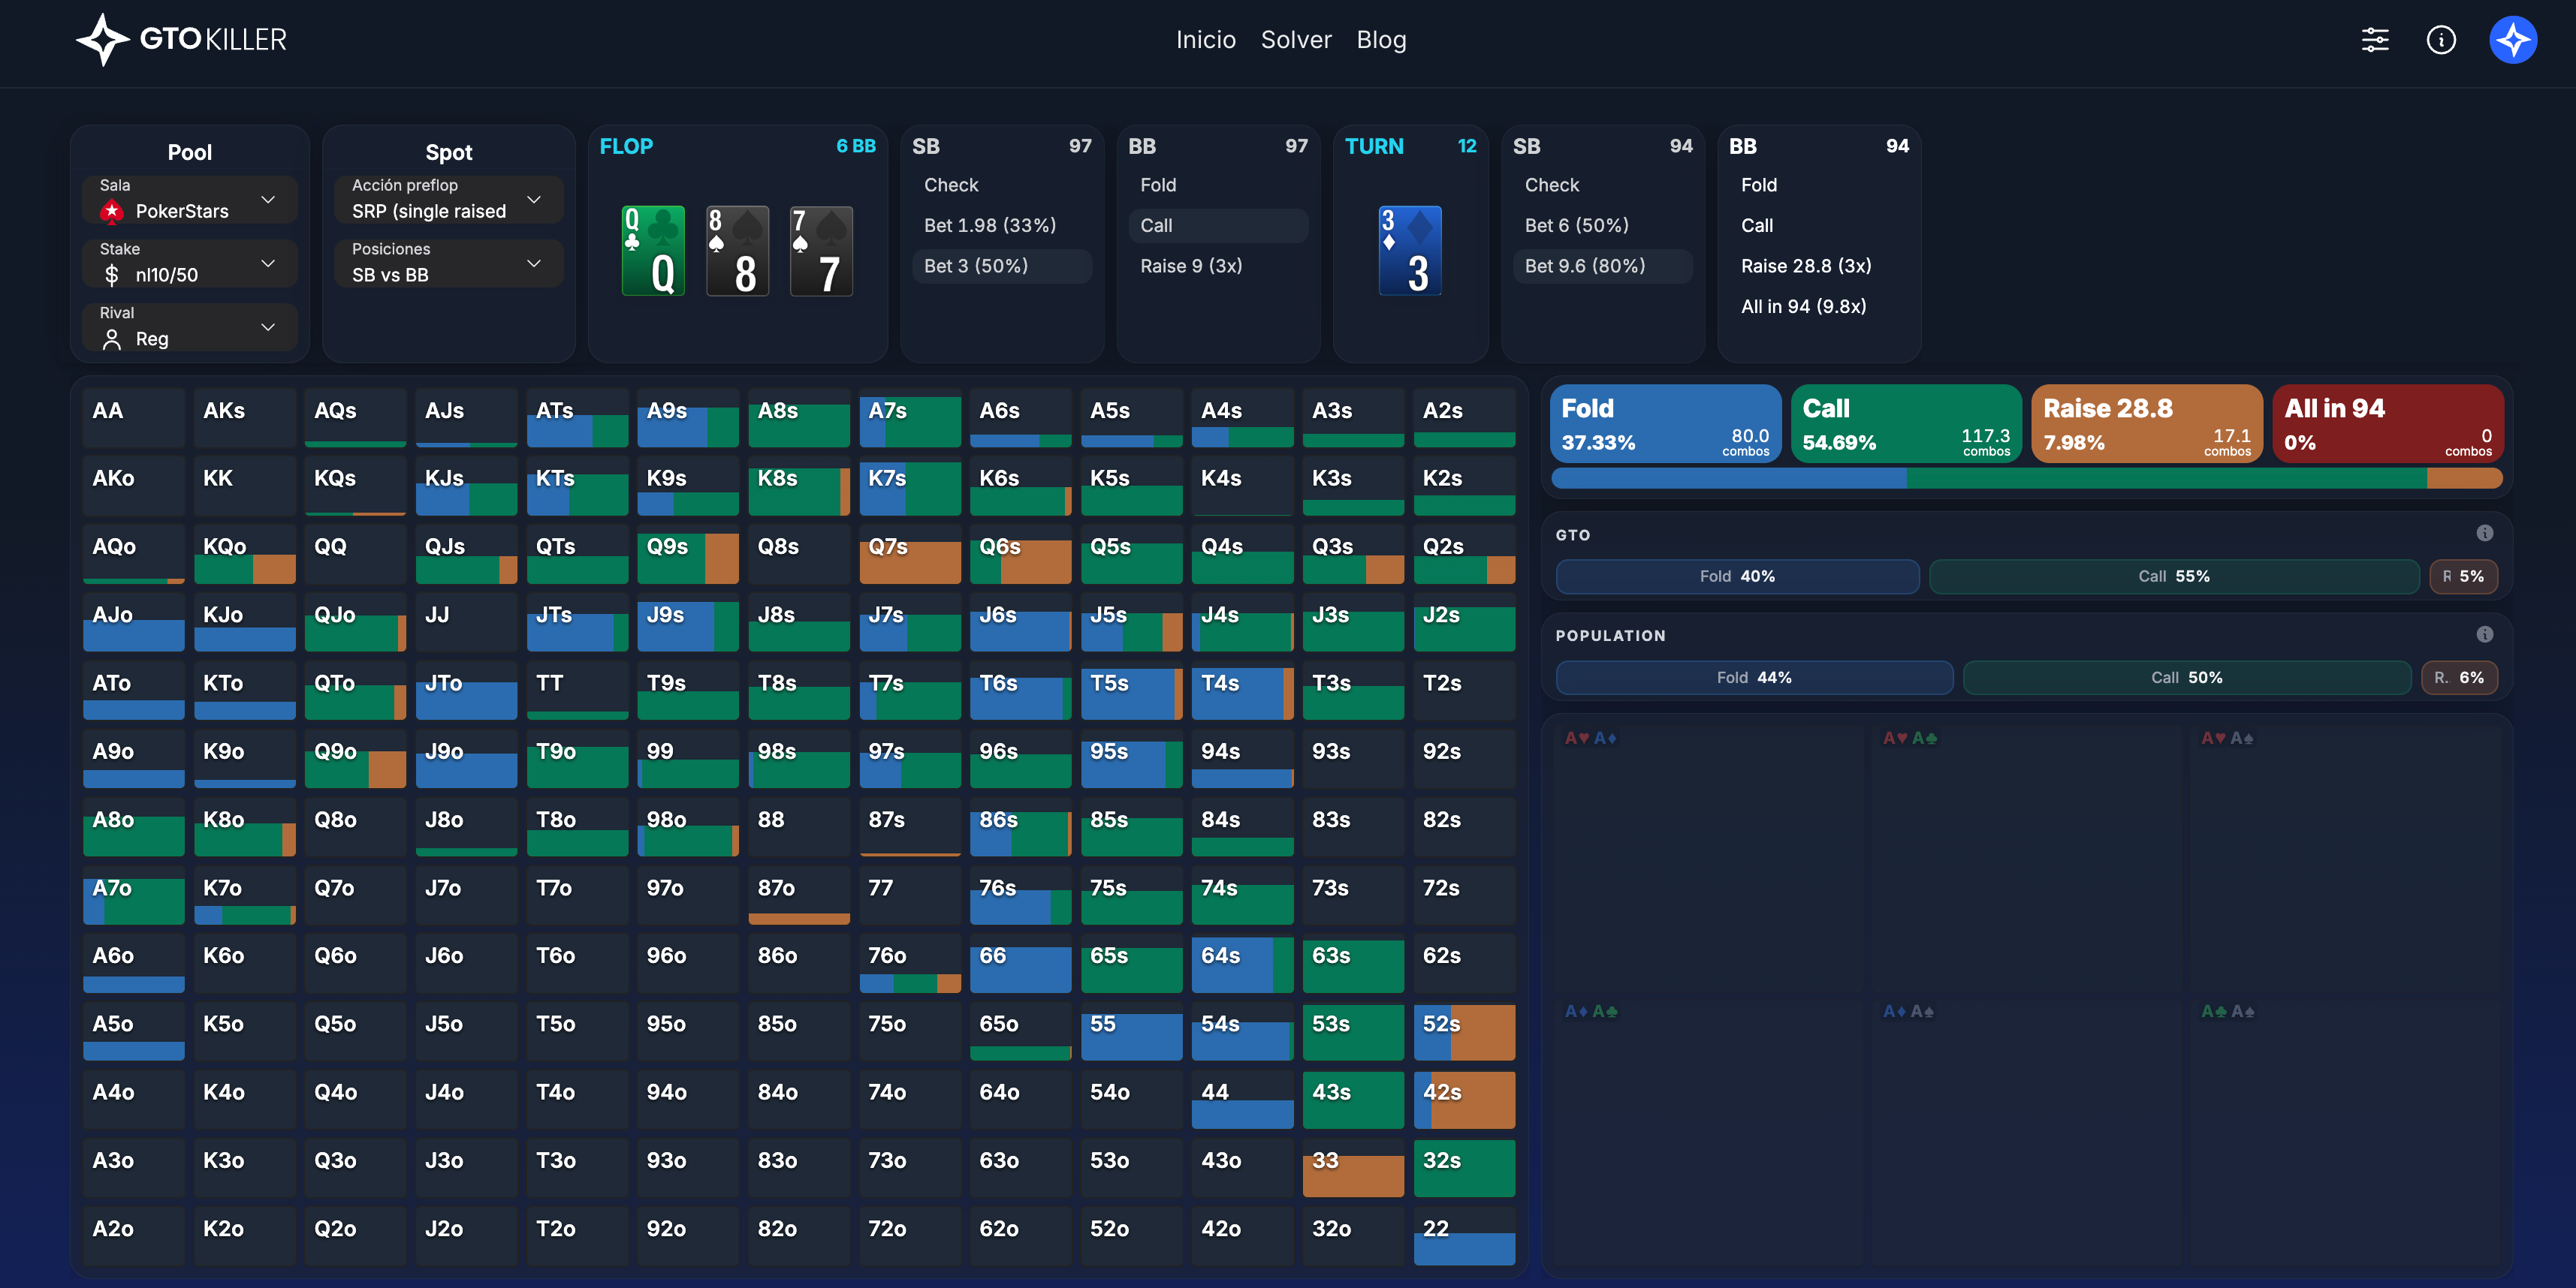Screen dimensions: 2576x1288
Task: Click the info icon on the GTO panel
Action: 2485,533
